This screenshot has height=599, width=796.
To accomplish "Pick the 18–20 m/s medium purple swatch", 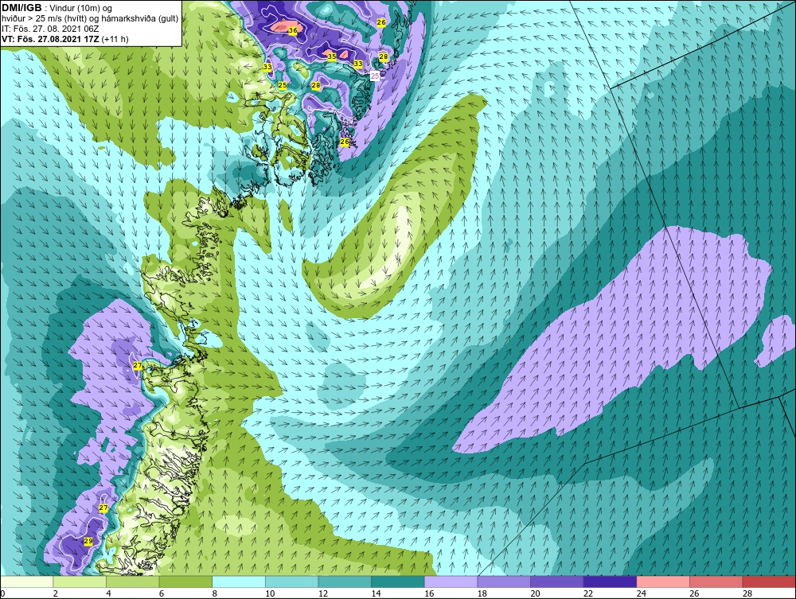I will point(504,581).
